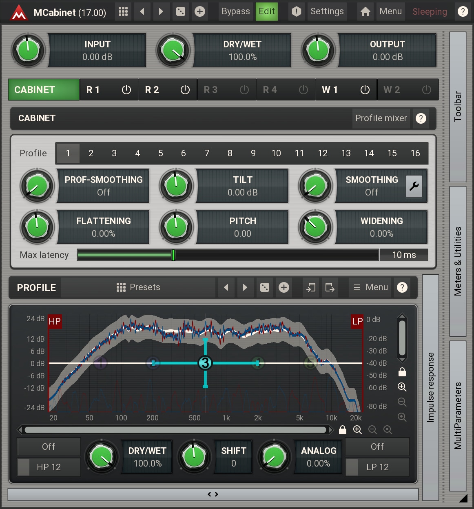474x509 pixels.
Task: Open the global presets grid icon
Action: click(x=123, y=11)
